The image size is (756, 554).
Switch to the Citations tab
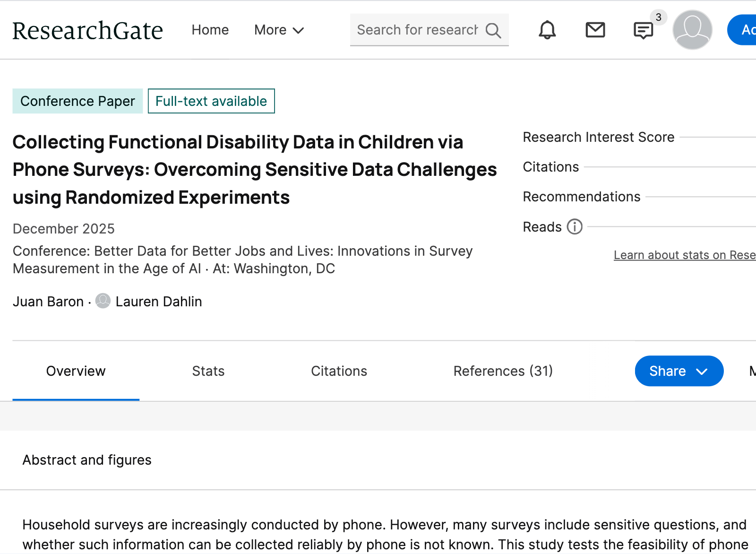click(339, 371)
